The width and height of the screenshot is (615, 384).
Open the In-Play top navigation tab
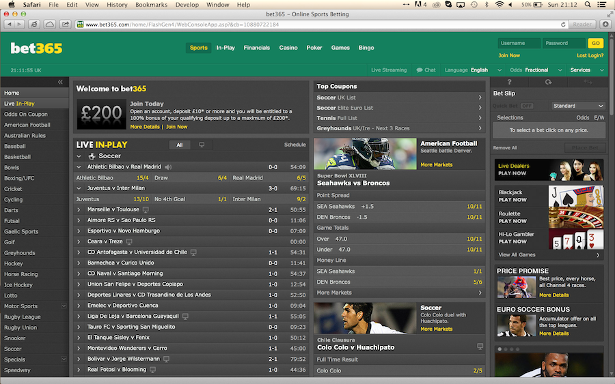tap(225, 48)
